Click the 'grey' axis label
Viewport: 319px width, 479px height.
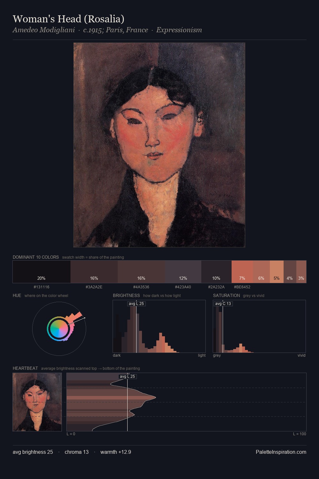(x=217, y=355)
